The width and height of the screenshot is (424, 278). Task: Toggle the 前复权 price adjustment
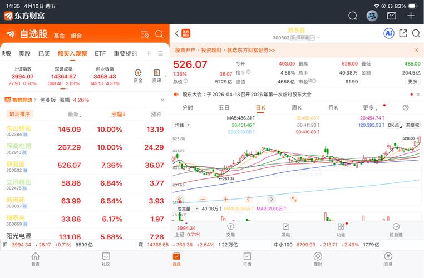click(413, 125)
